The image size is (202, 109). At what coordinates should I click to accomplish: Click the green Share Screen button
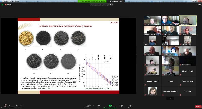110,106
